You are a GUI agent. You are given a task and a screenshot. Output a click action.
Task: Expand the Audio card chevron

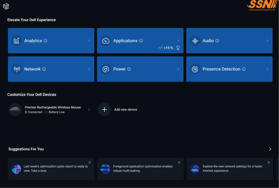point(268,41)
